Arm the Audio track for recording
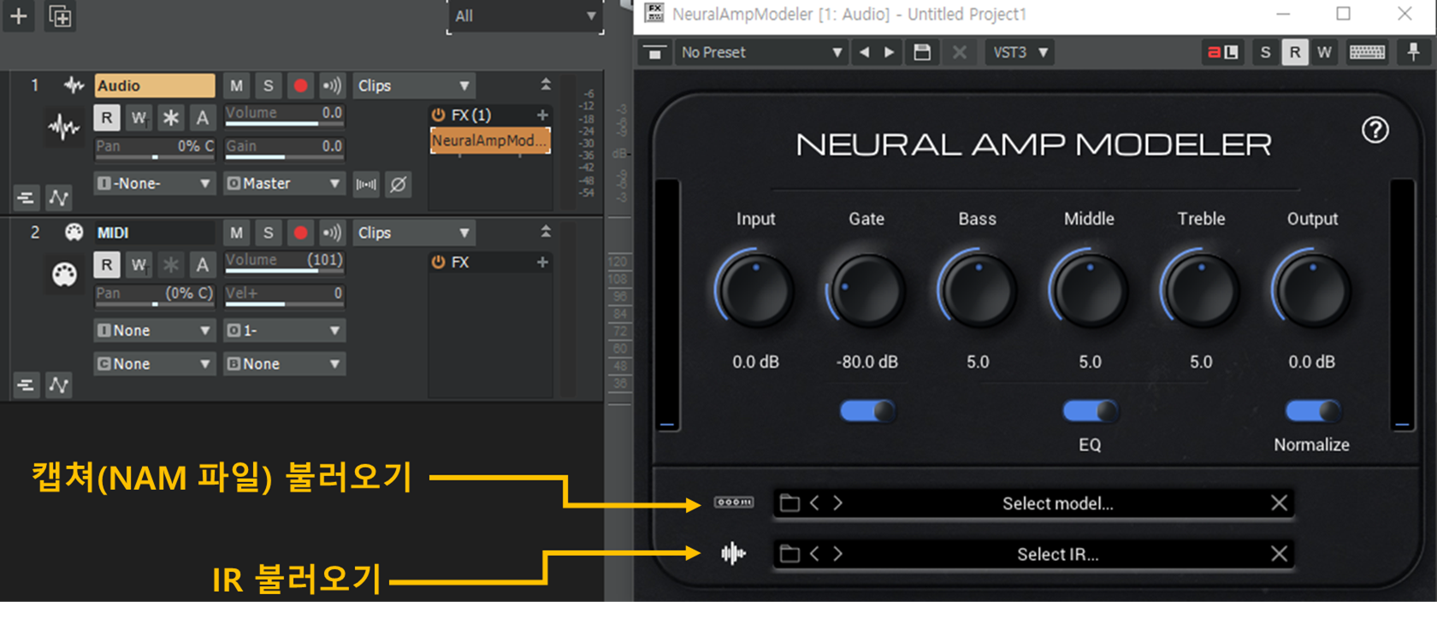This screenshot has height=618, width=1437. tap(300, 85)
